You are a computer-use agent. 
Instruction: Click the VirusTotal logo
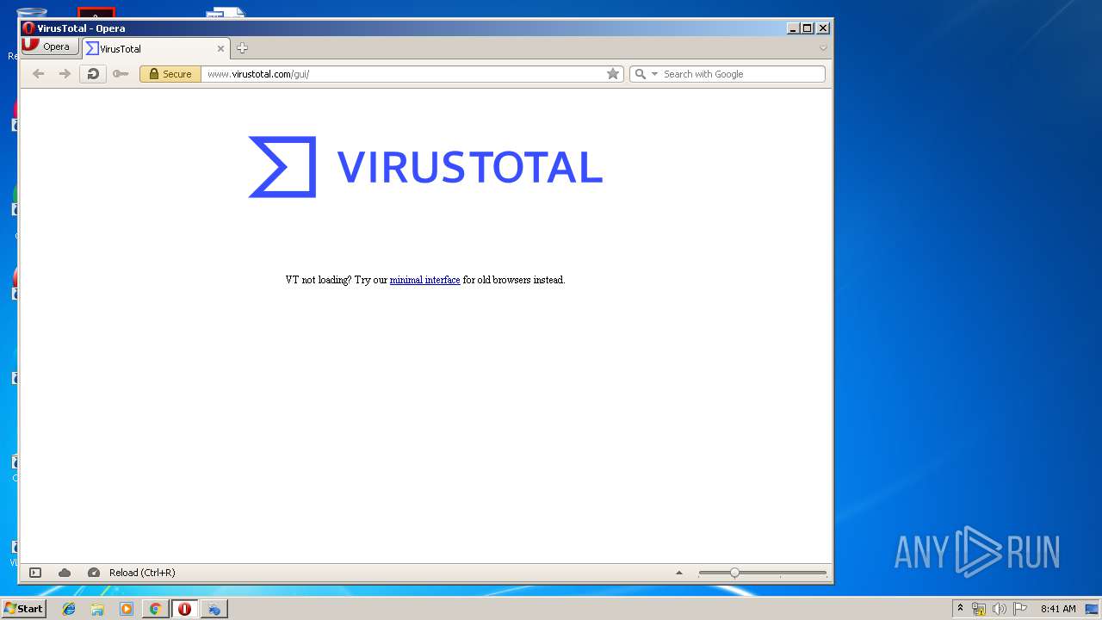tap(425, 167)
